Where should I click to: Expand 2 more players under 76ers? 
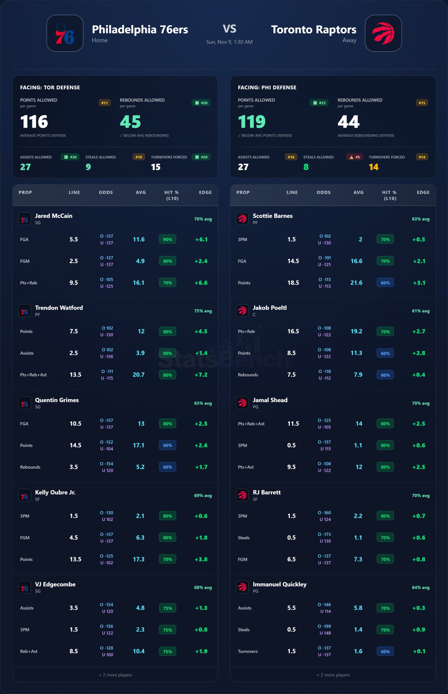115,675
